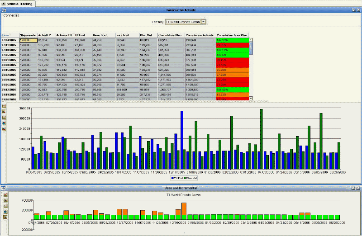Click the tallest blue bar near 12/19/2005
The image size is (362, 236).
182,140
